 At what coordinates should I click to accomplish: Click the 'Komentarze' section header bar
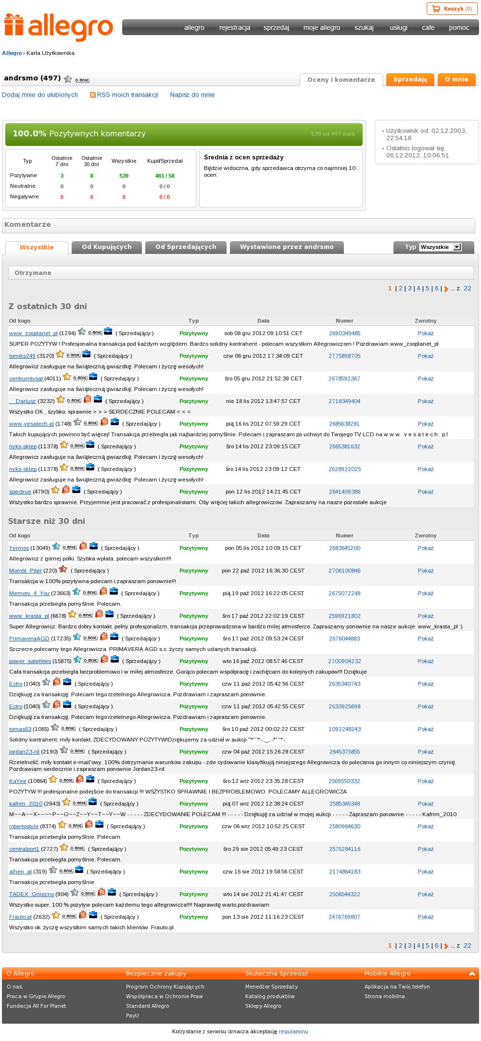point(239,225)
